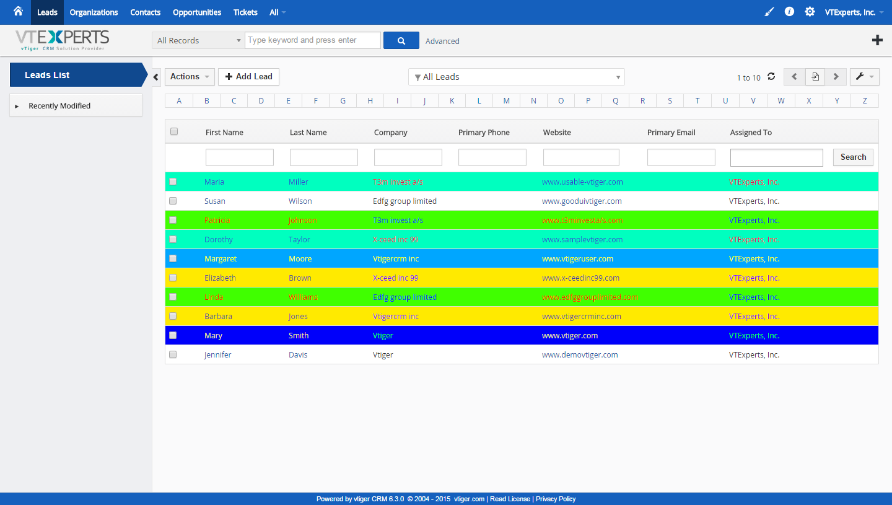Check the Susan Wilson row checkbox
892x505 pixels.
pos(173,201)
